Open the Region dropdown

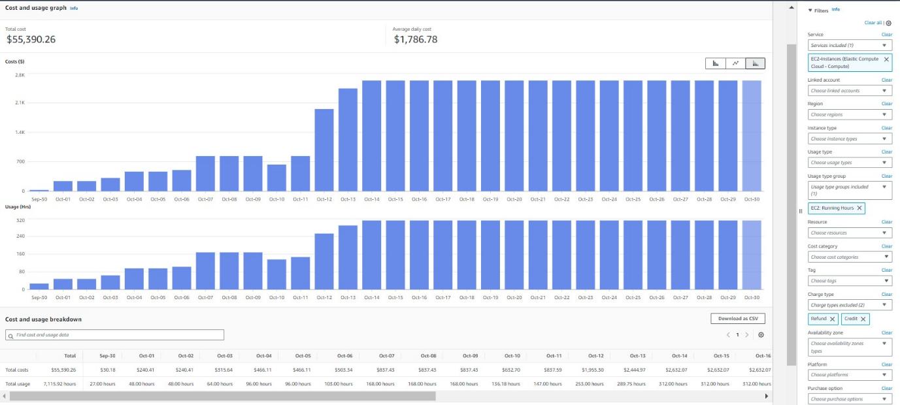[x=850, y=114]
